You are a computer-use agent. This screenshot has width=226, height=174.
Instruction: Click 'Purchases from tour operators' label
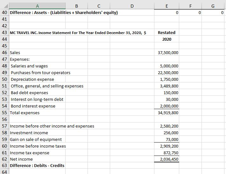pos(40,73)
